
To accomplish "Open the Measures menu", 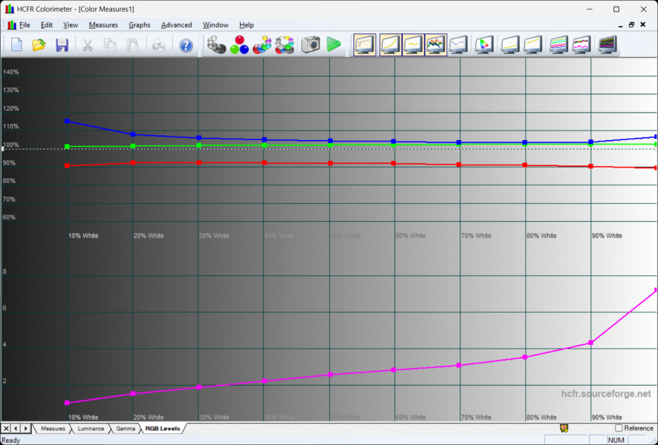I will coord(103,25).
